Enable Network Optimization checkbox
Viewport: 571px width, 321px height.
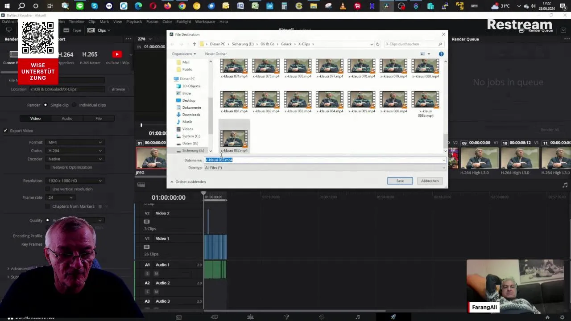[x=48, y=167]
